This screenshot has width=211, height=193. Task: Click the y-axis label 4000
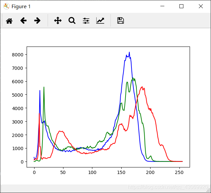point(18,108)
